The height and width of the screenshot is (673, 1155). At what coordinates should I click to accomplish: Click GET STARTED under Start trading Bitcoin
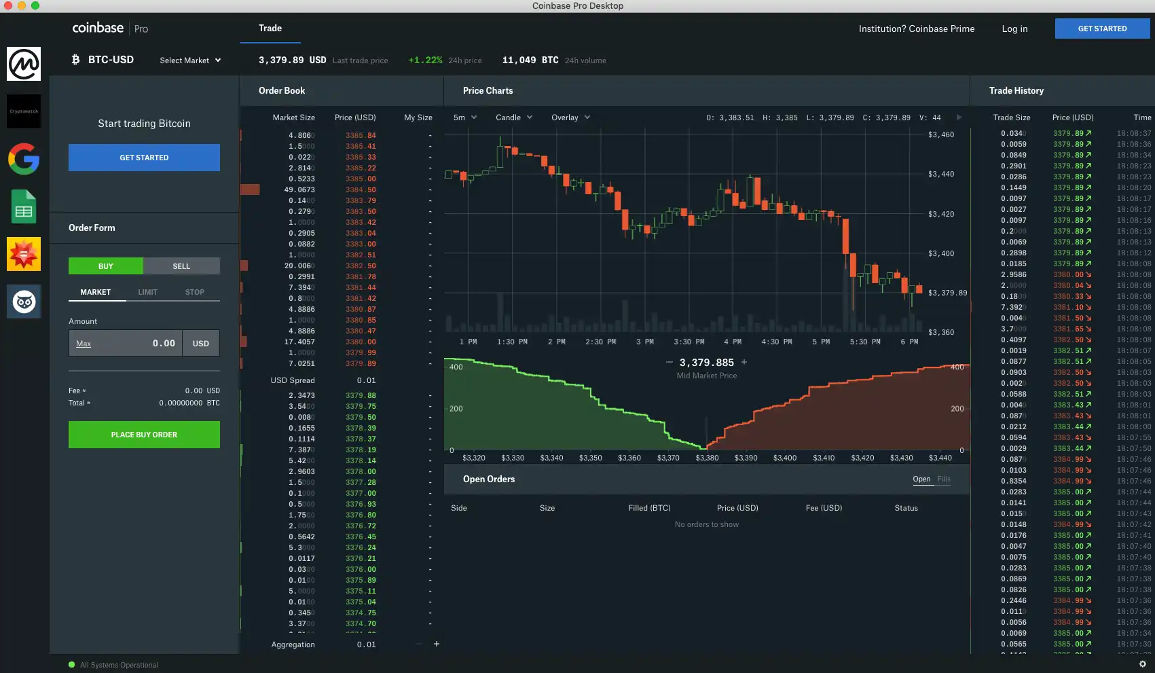tap(144, 158)
